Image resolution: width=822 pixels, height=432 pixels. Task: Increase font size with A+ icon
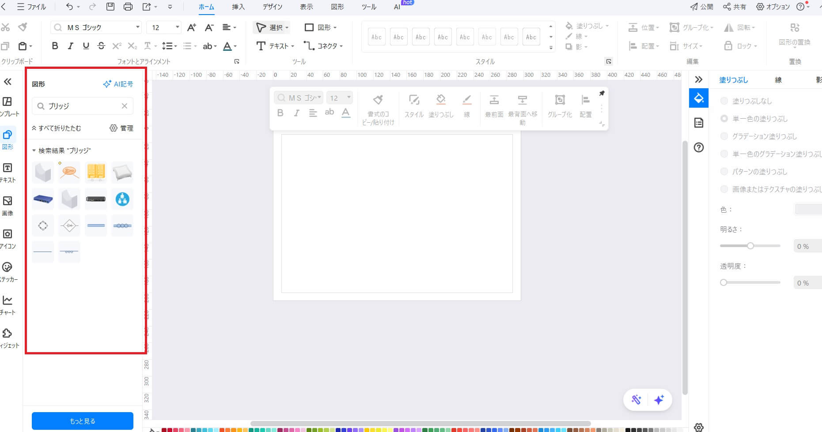[192, 27]
